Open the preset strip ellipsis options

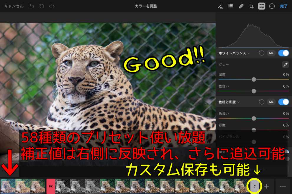(283, 186)
